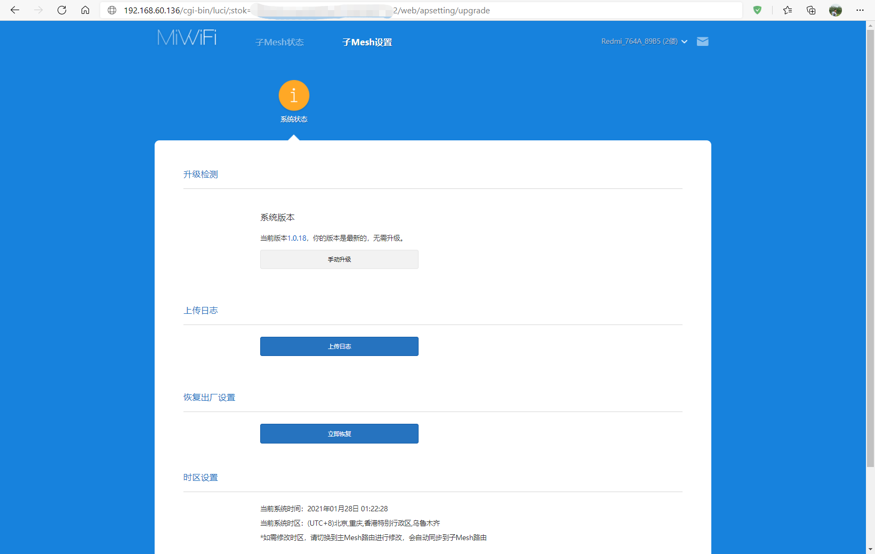This screenshot has height=554, width=875.
Task: Click the 系统状态 info icon
Action: 293,95
